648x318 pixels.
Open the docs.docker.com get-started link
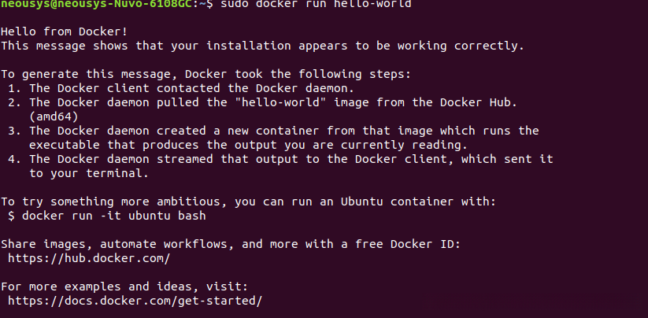pyautogui.click(x=134, y=301)
